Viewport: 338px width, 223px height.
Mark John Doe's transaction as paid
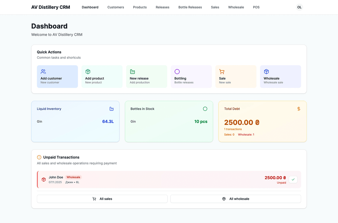pyautogui.click(x=293, y=179)
